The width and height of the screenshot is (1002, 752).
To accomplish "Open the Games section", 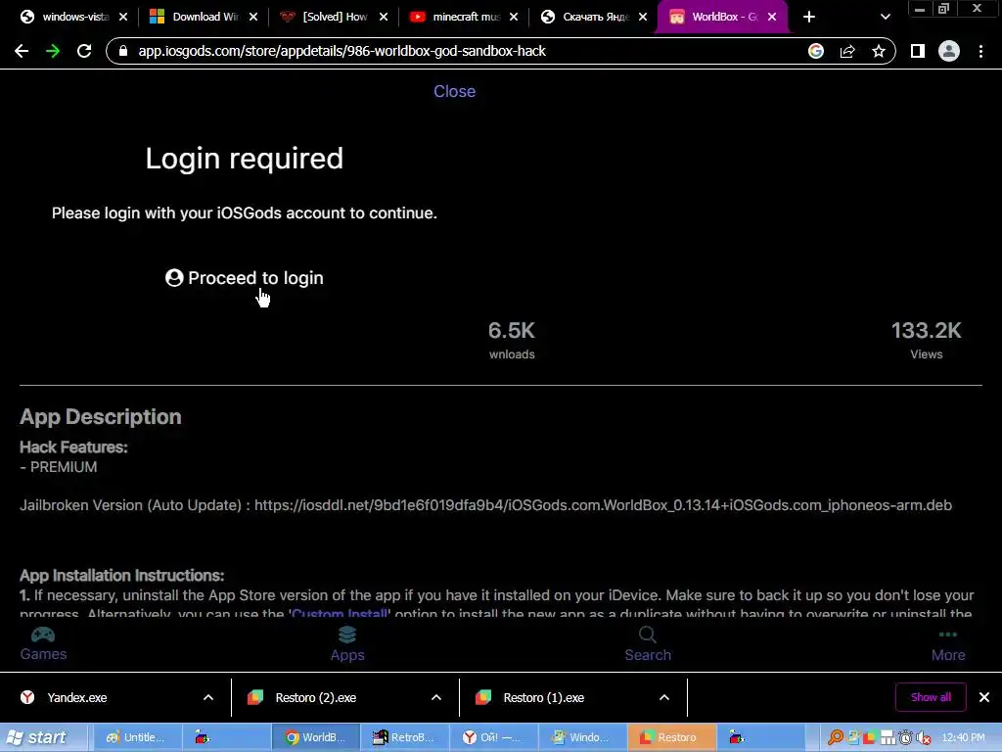I will tap(43, 644).
